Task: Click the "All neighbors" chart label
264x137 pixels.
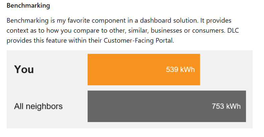Action: [38, 107]
